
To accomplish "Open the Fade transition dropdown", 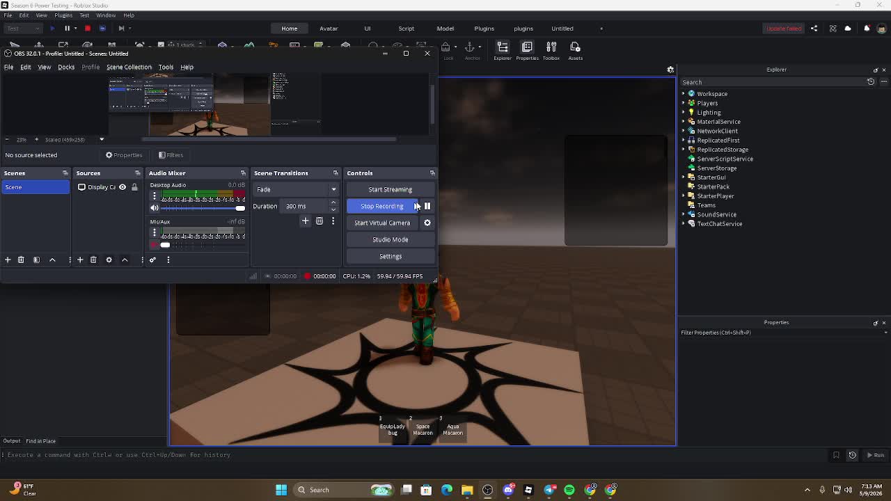I will pyautogui.click(x=296, y=189).
